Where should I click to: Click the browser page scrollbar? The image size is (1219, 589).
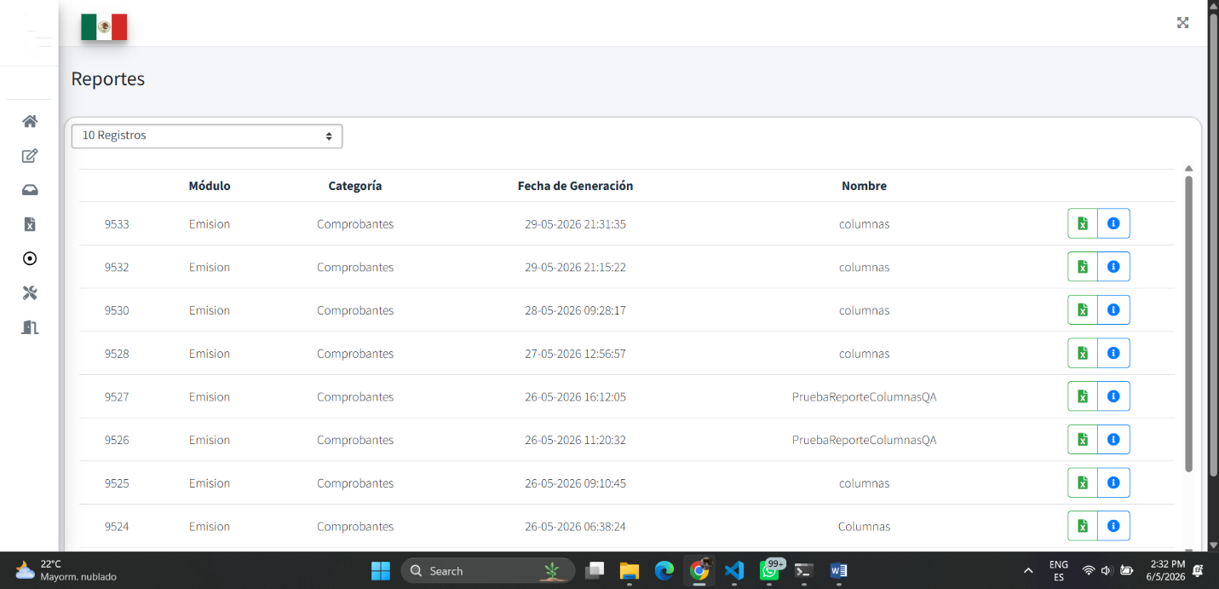[x=1213, y=243]
